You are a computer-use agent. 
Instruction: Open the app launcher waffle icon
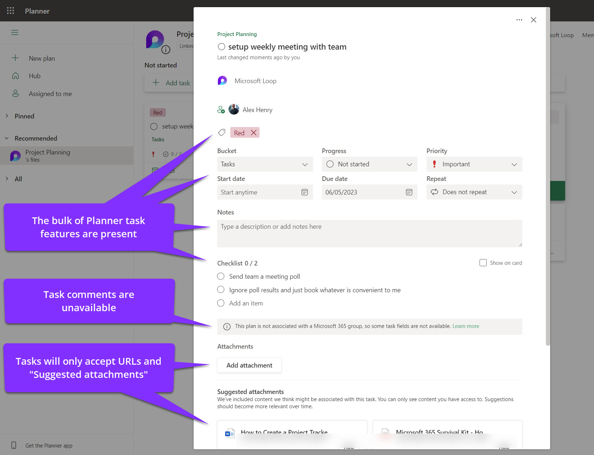(10, 11)
